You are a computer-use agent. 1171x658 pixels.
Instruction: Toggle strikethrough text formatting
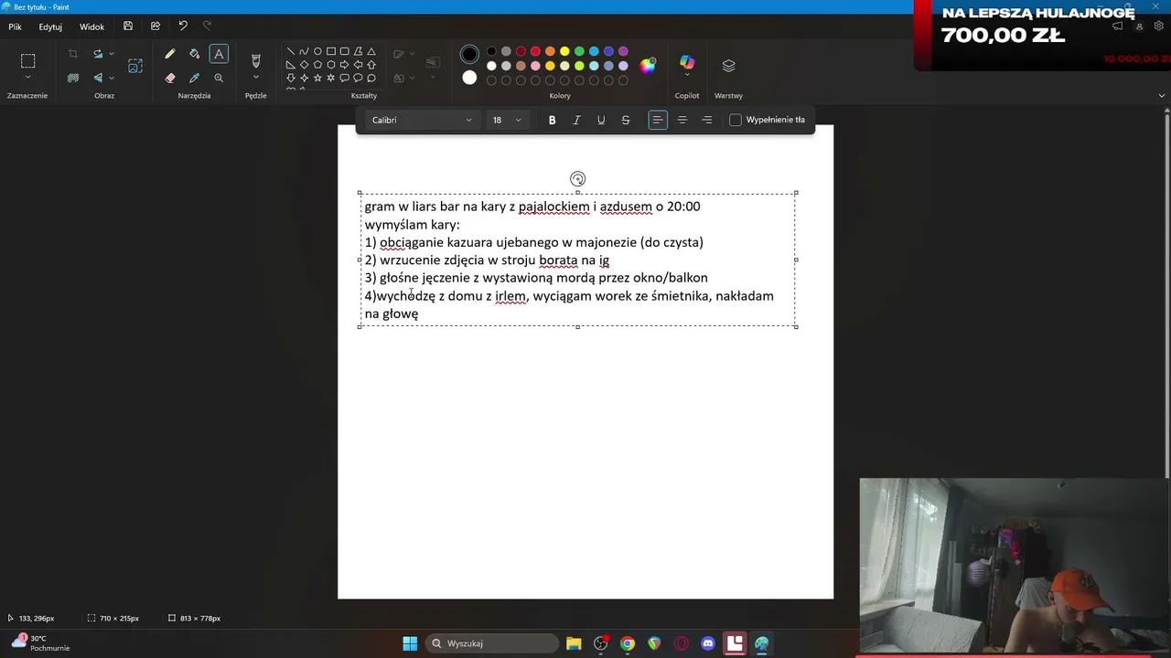coord(626,120)
